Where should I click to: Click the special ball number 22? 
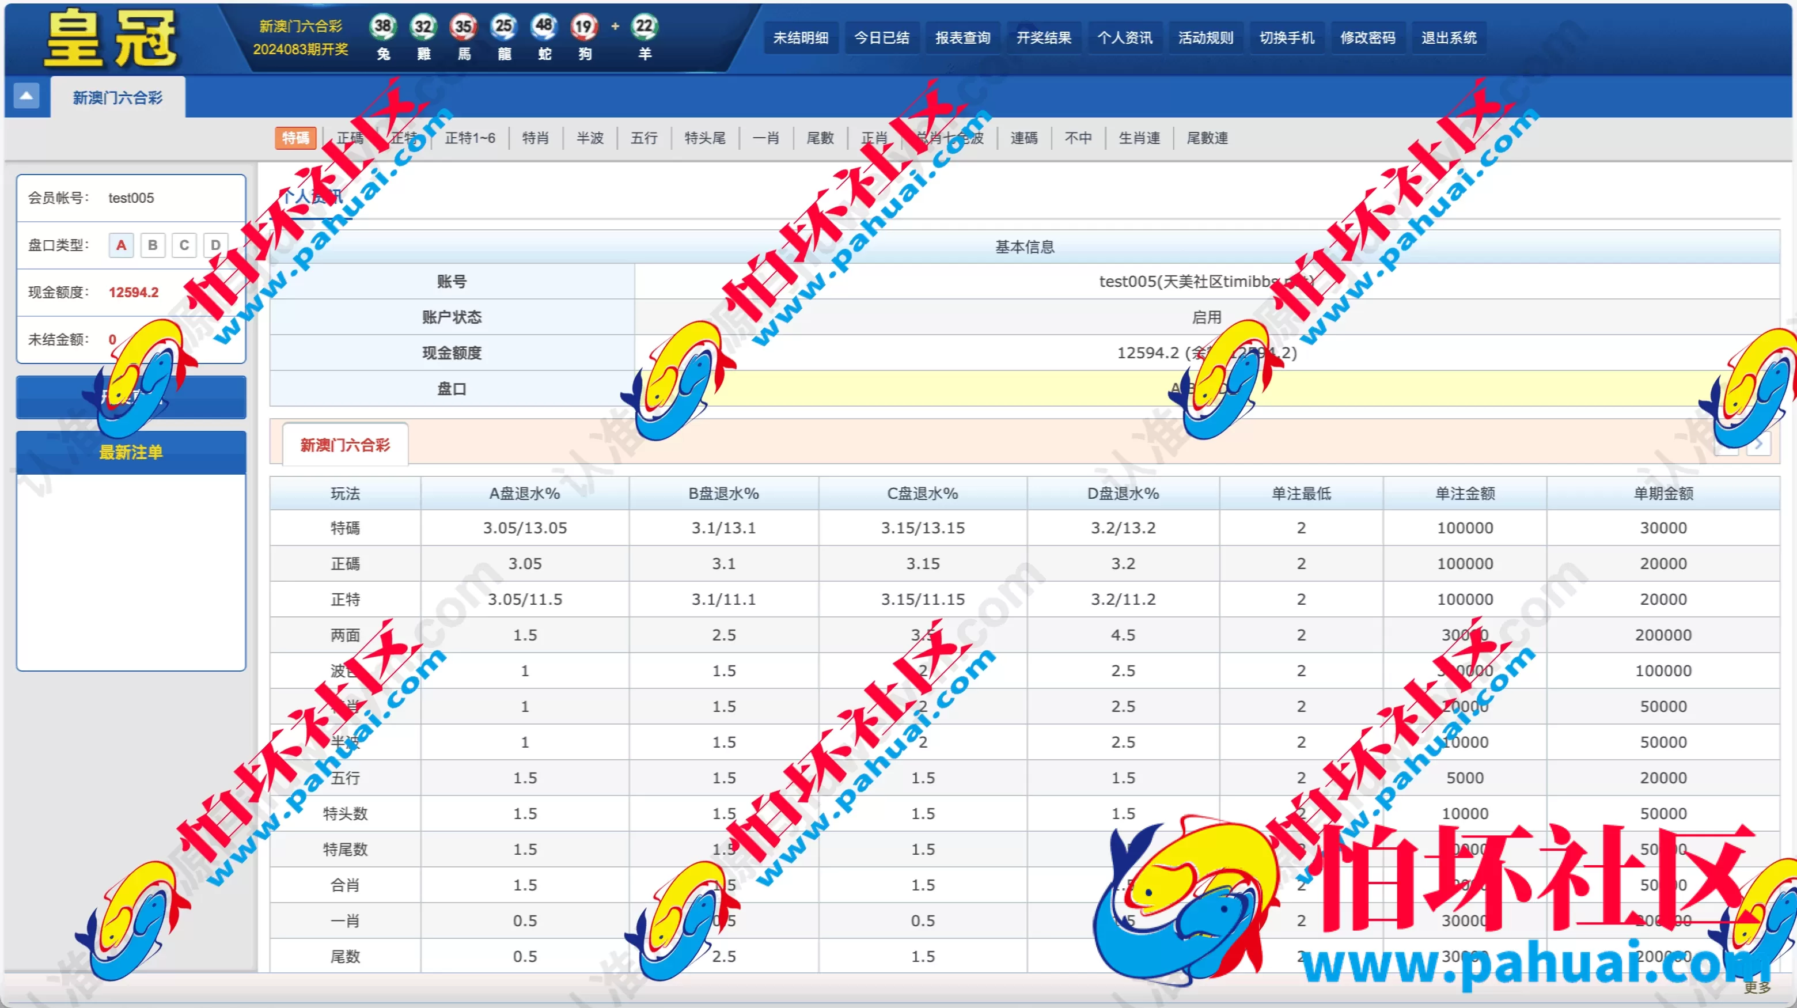pos(645,26)
